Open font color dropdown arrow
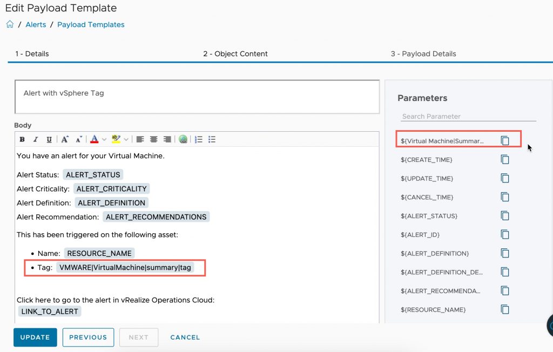The width and height of the screenshot is (553, 352). [x=104, y=140]
